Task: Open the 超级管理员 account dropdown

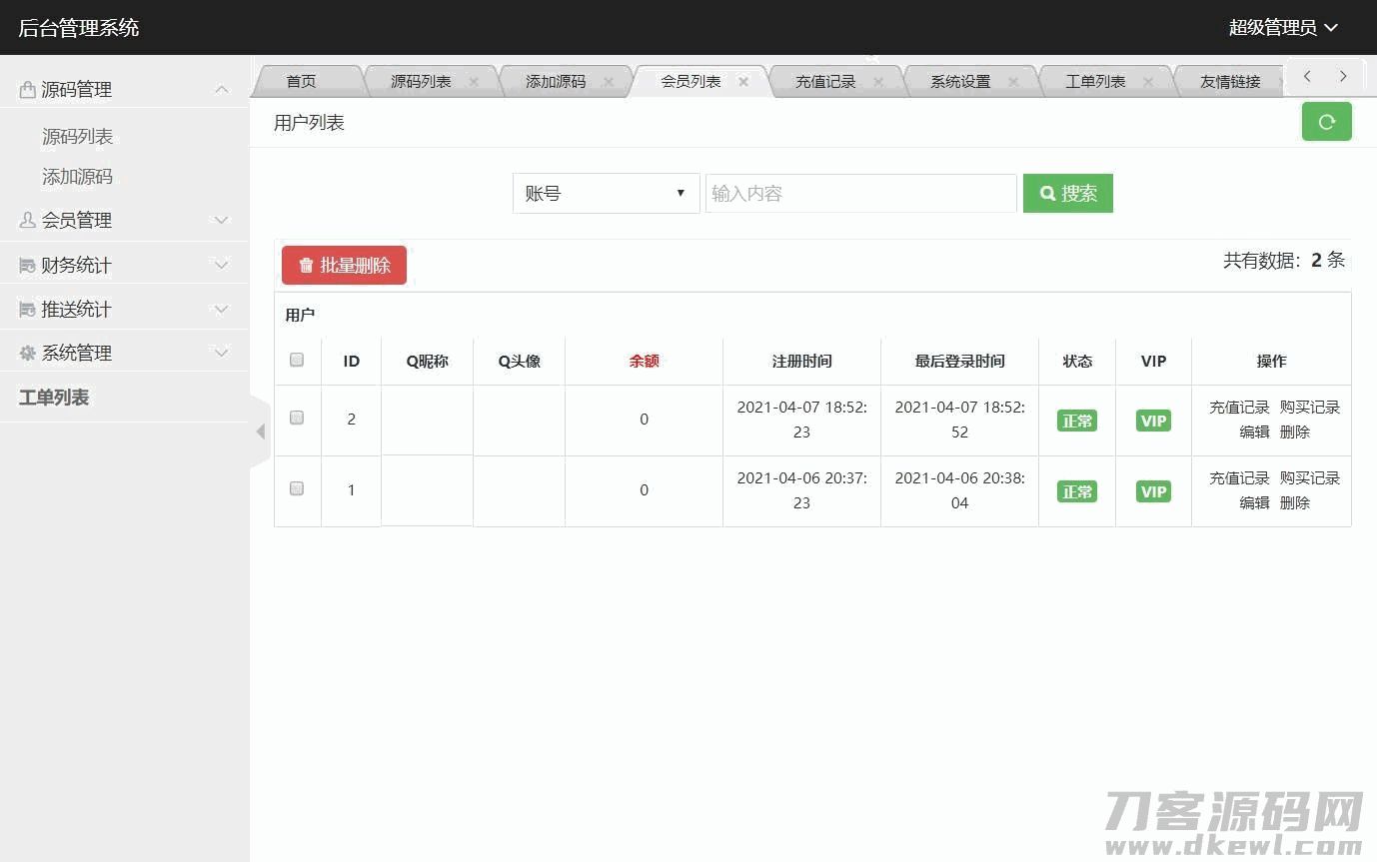Action: (x=1282, y=28)
